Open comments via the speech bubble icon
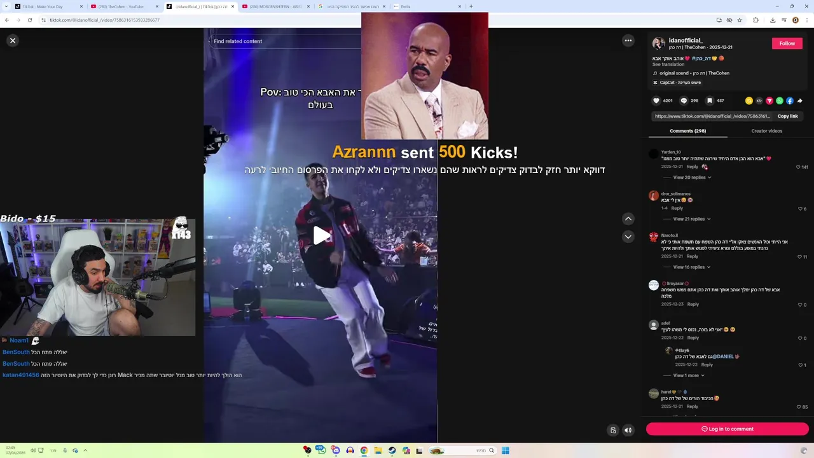 [x=684, y=101]
